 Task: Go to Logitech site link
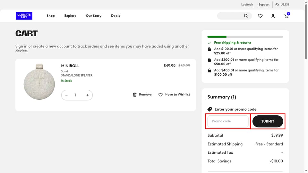click(x=247, y=4)
